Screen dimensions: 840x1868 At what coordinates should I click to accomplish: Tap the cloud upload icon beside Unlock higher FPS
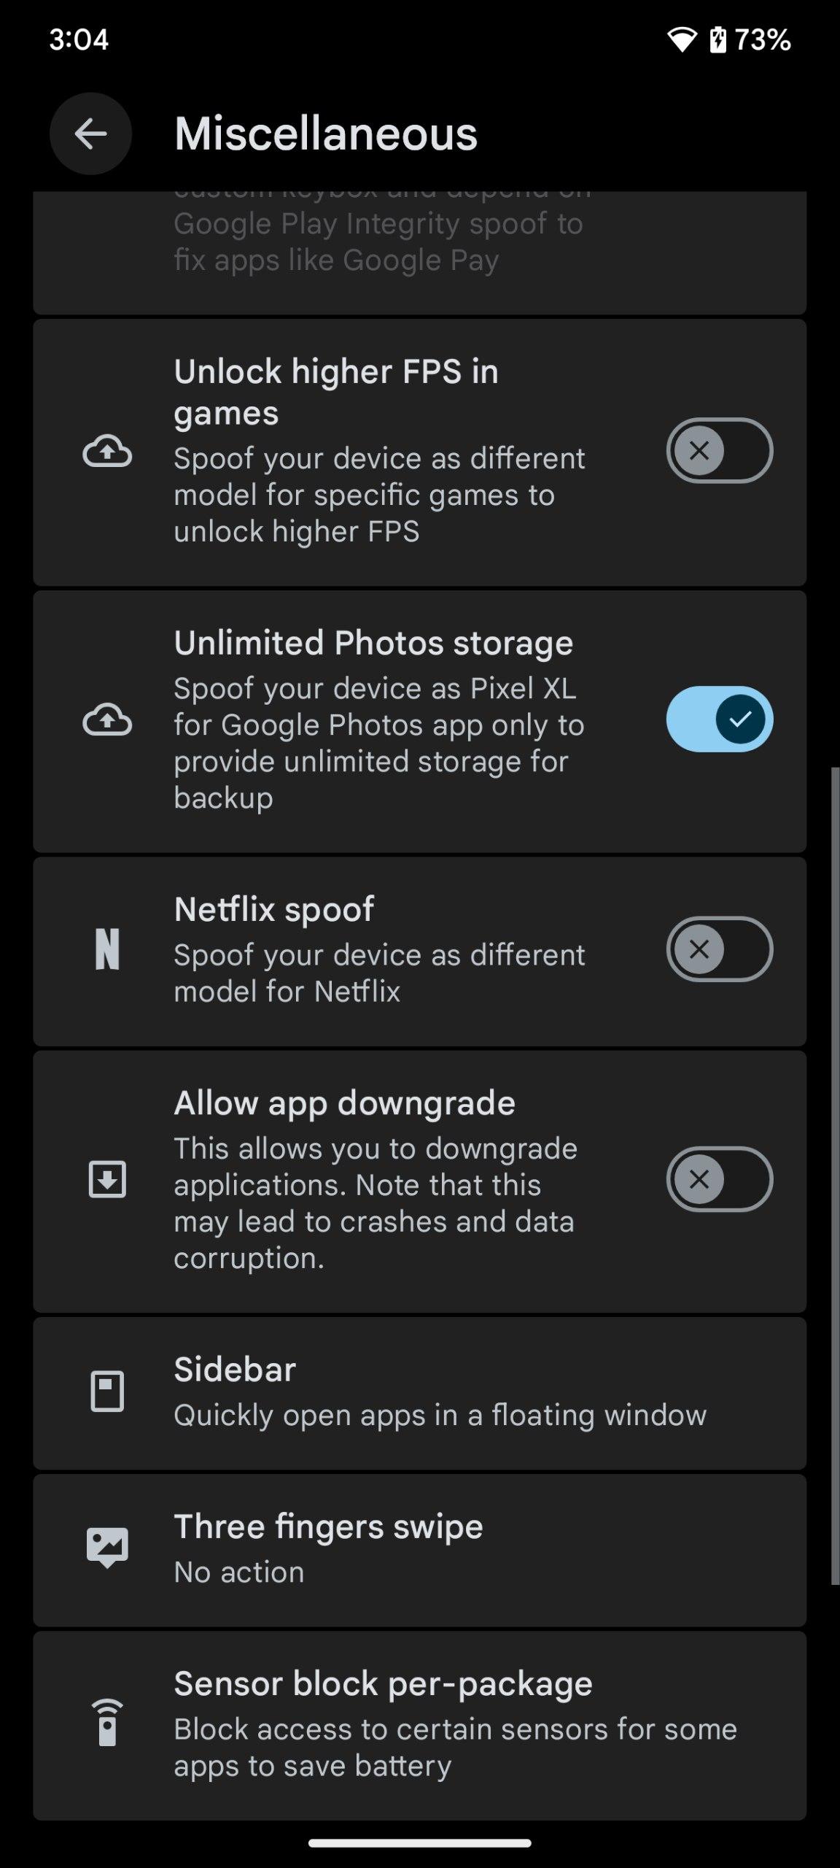107,451
